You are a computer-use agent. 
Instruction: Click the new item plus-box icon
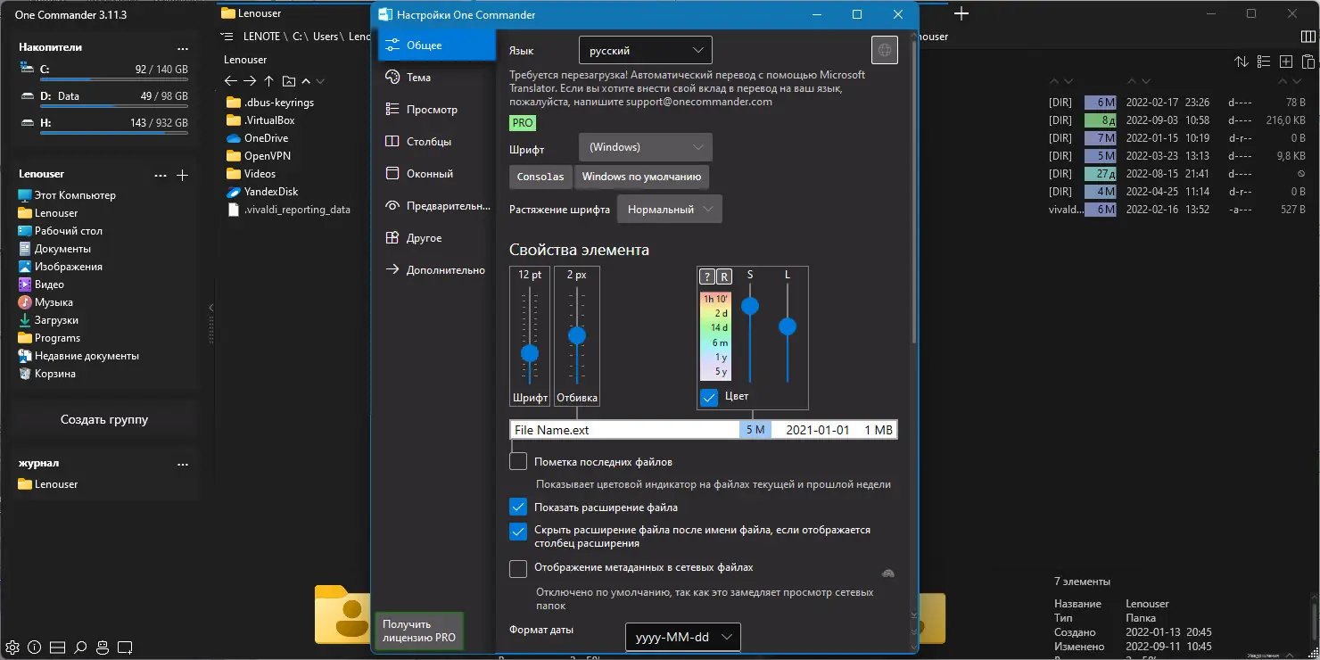tap(1285, 62)
